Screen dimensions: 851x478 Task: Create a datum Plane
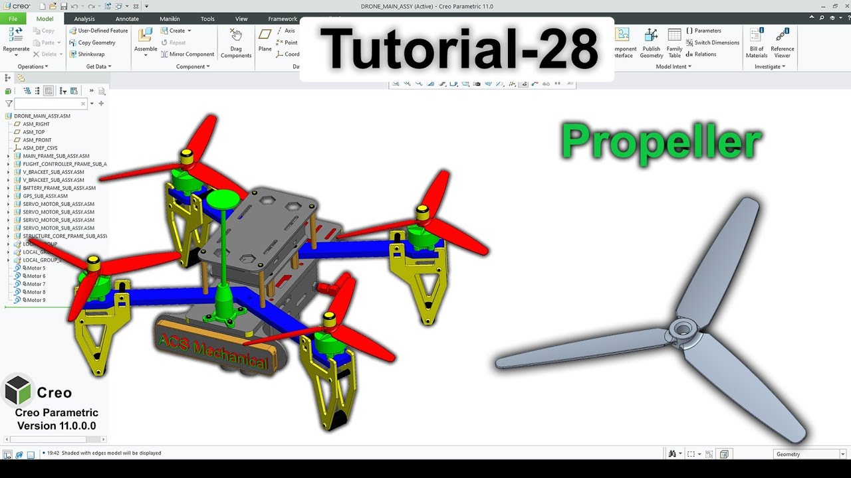(x=265, y=40)
